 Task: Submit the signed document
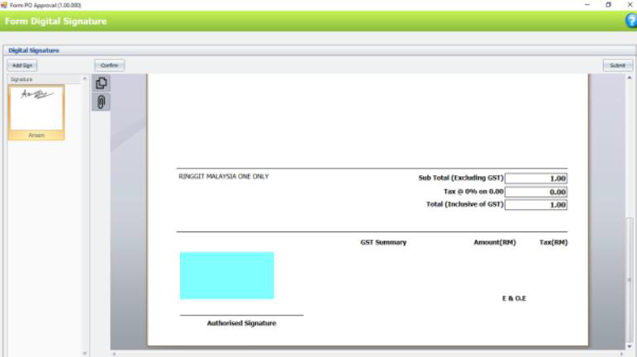tap(617, 64)
